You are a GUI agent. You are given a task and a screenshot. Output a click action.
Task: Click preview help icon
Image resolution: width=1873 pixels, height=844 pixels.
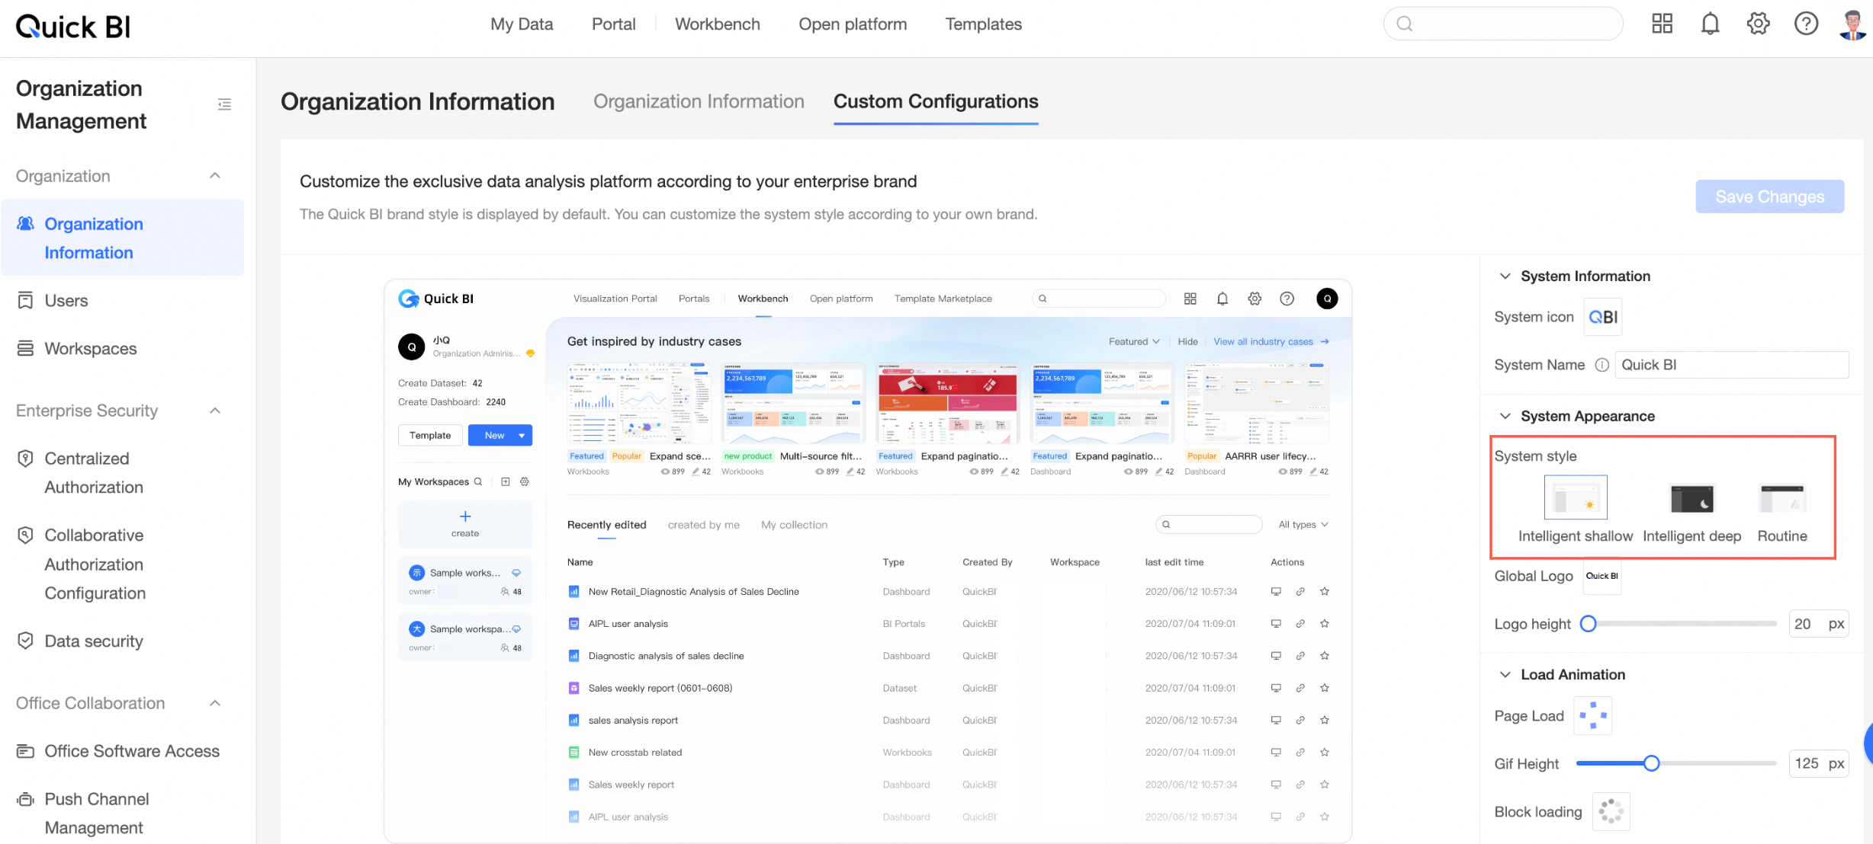click(x=1287, y=299)
